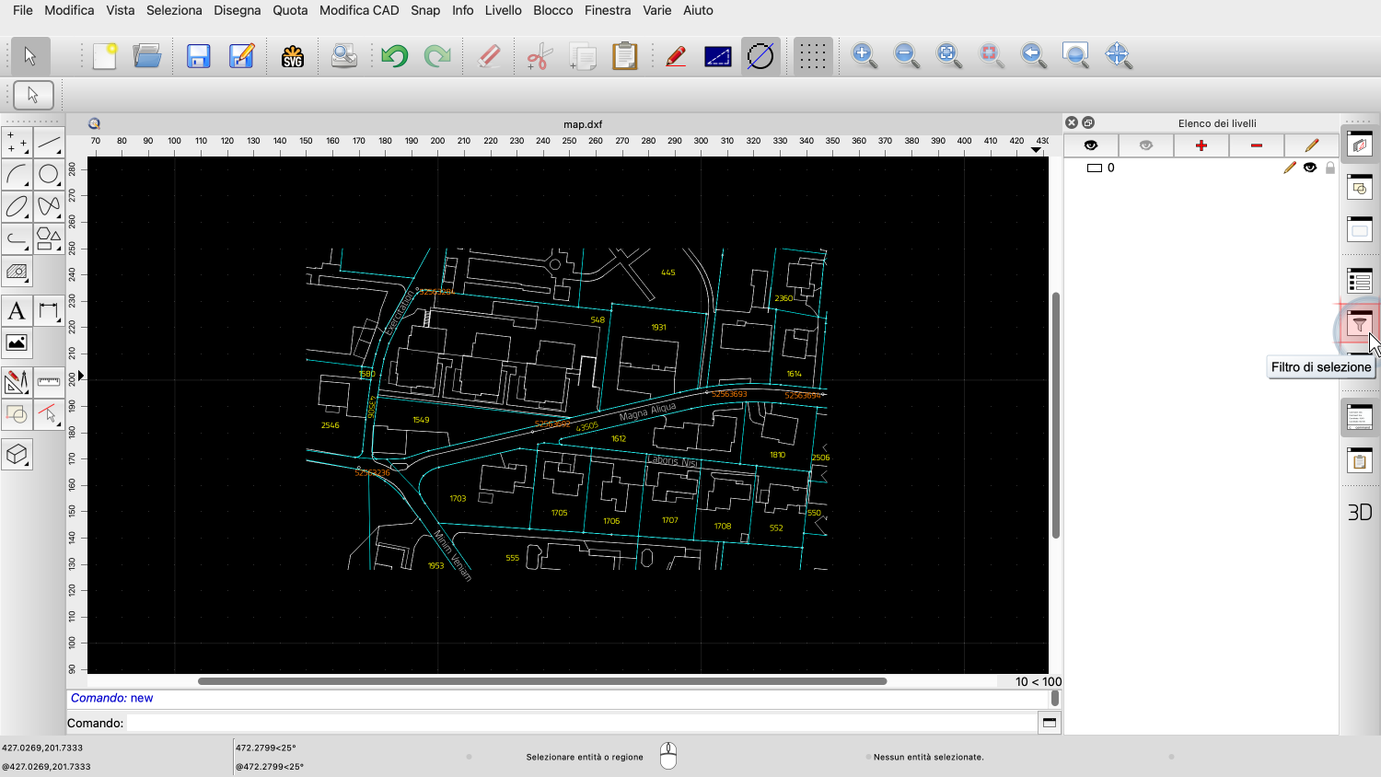Toggle the lock on layer 0
The width and height of the screenshot is (1381, 777).
coord(1330,168)
